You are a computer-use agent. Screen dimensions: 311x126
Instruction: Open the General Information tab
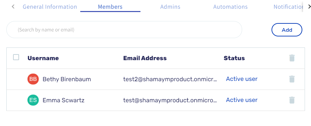50,7
